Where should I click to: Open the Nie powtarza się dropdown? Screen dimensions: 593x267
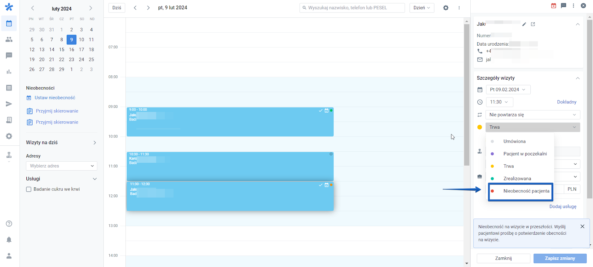(533, 115)
